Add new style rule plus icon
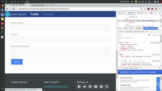 coord(158,35)
